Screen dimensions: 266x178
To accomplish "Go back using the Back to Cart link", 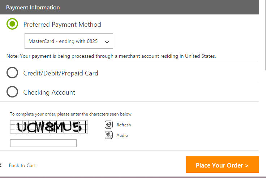I will [x=22, y=165].
